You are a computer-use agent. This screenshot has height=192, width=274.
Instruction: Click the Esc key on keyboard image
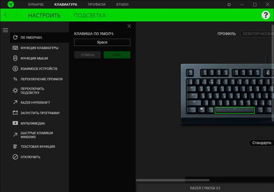[190, 73]
